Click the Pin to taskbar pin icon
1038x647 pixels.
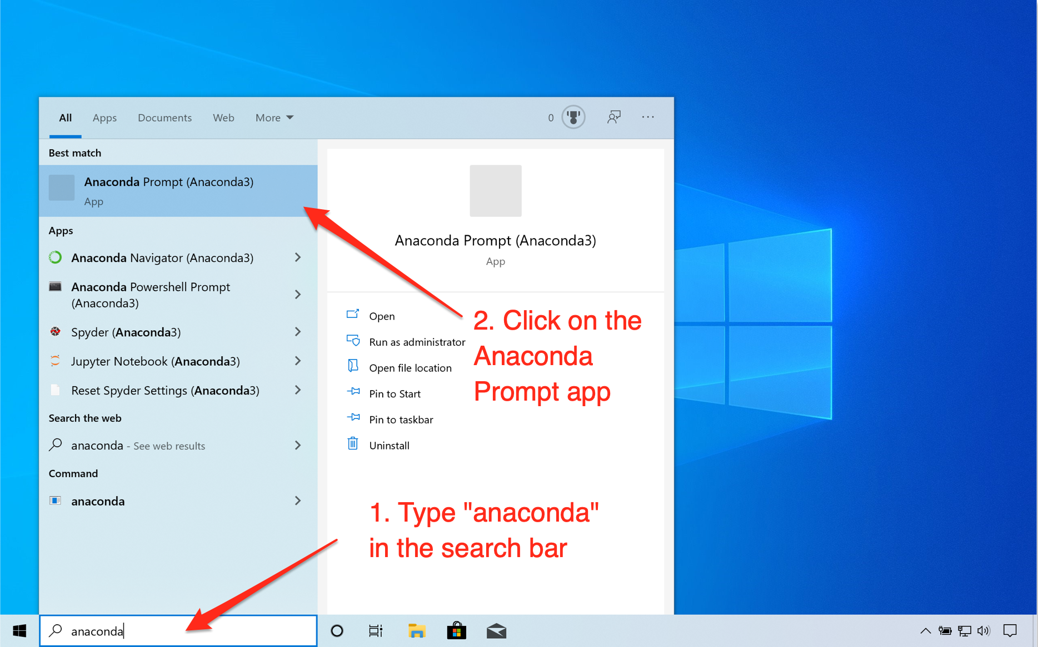353,417
